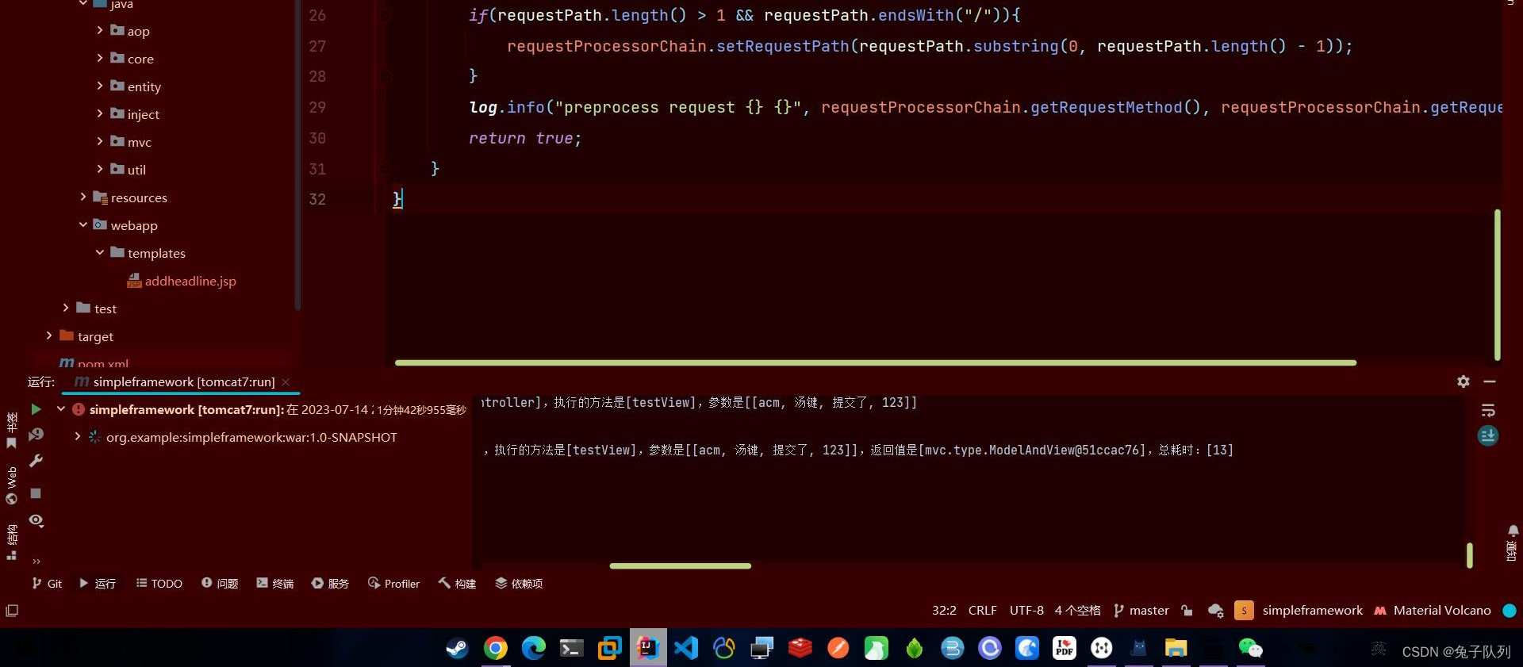
Task: Show more Run panel toolbar actions
Action: 36,561
